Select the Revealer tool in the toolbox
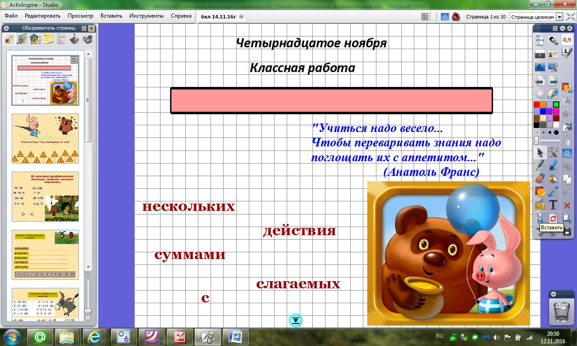This screenshot has width=577, height=346. [540, 54]
